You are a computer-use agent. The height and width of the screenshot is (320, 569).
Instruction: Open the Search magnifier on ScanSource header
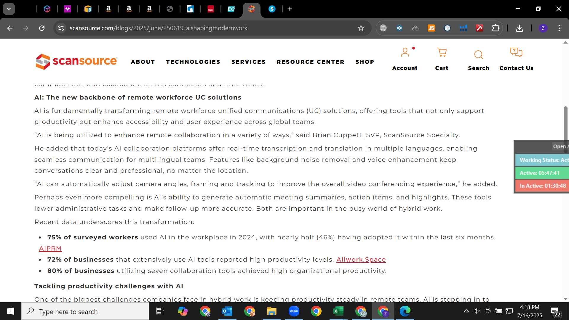point(478,55)
